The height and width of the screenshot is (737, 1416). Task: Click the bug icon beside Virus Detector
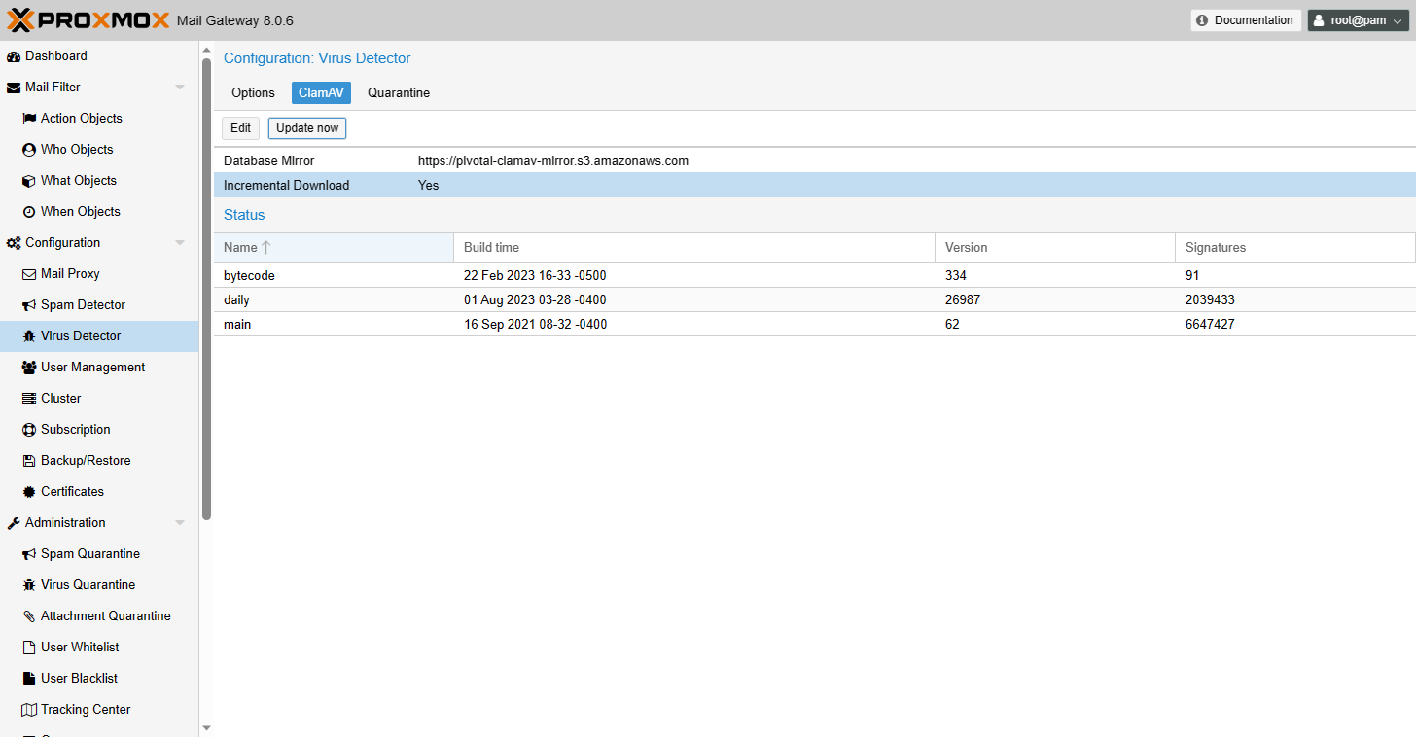point(29,336)
